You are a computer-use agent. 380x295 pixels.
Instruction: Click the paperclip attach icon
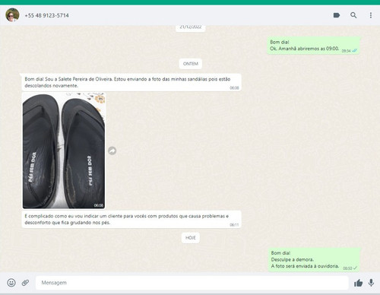(x=25, y=283)
